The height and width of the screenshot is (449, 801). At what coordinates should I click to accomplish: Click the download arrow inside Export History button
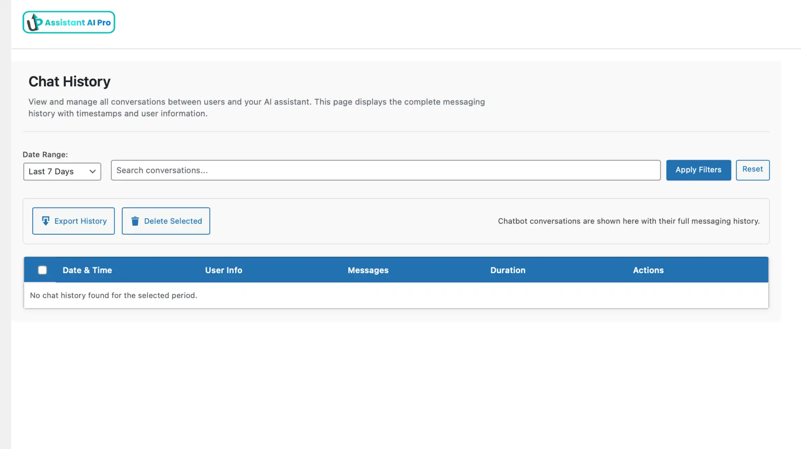[46, 221]
